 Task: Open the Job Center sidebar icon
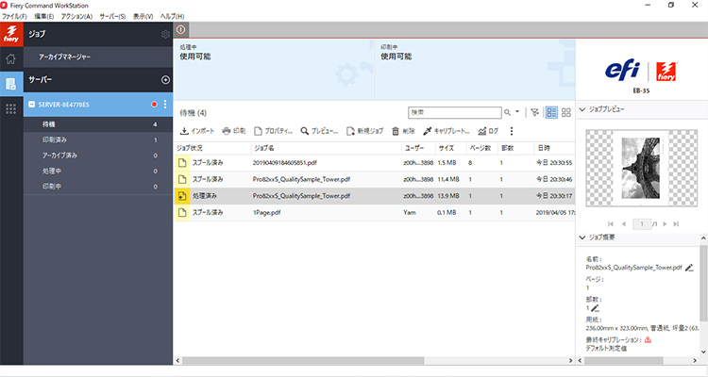(x=12, y=83)
